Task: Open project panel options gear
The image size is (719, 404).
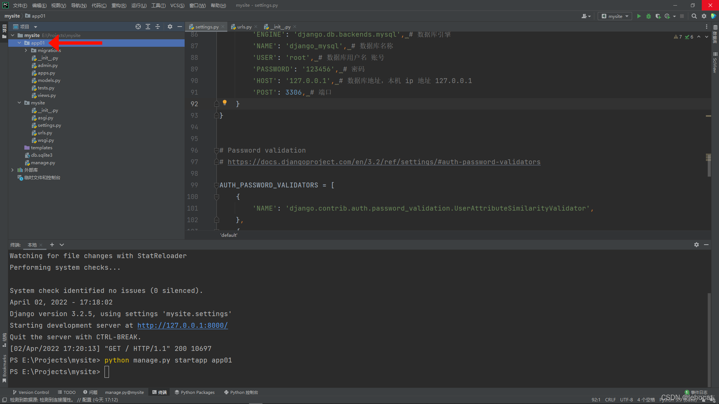Action: point(170,27)
